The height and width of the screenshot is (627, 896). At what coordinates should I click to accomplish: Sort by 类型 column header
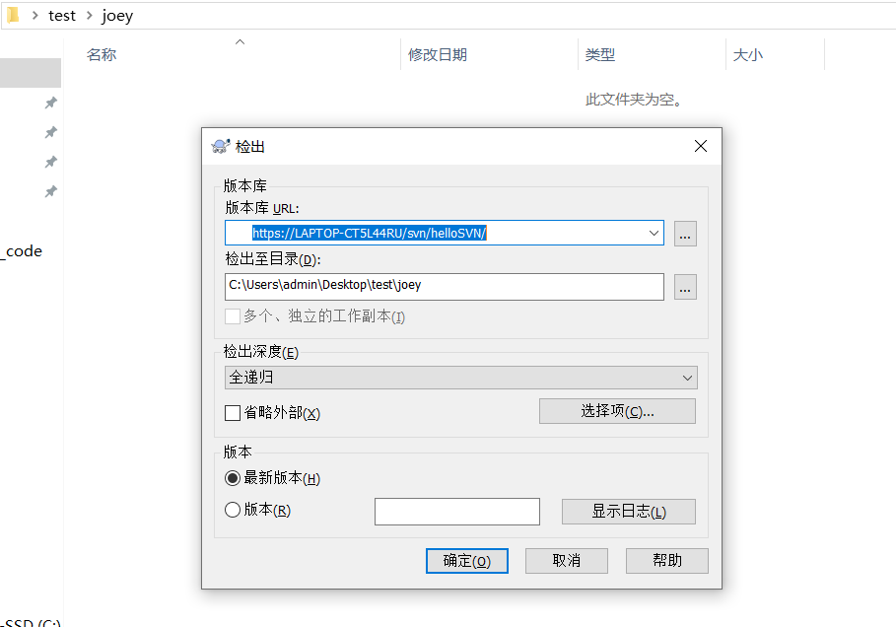pos(600,55)
